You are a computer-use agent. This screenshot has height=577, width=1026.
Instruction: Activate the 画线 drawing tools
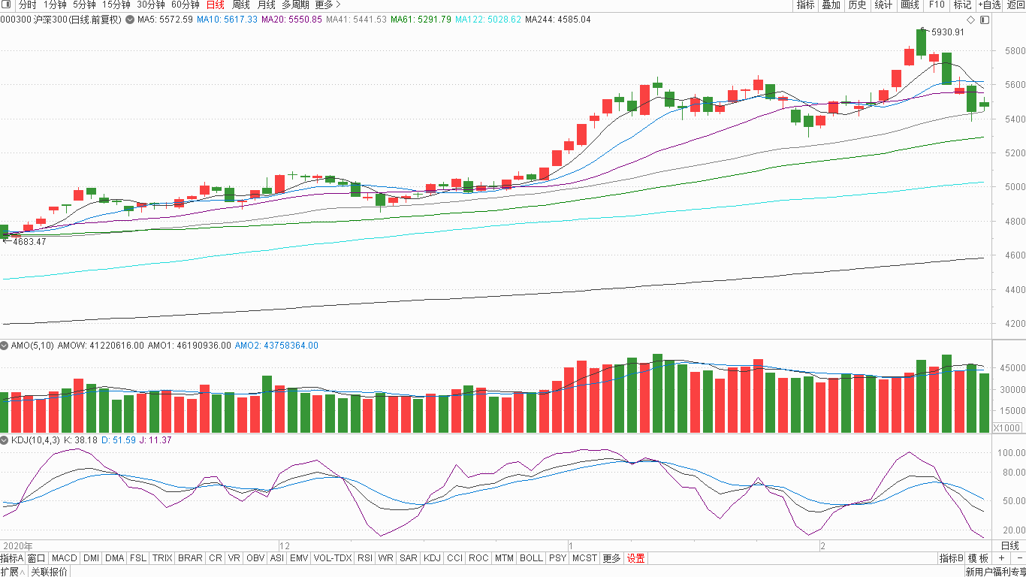tap(910, 5)
